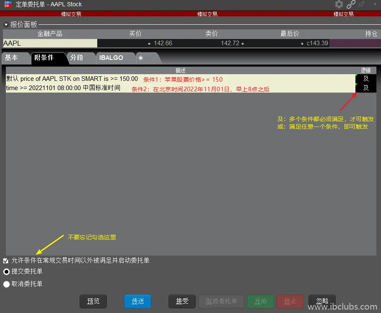The image size is (381, 313).
Task: Select the AAPL price condition row
Action: 72,79
